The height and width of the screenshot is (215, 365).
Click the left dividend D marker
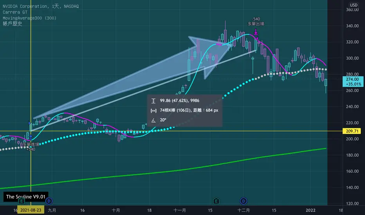tap(49, 201)
